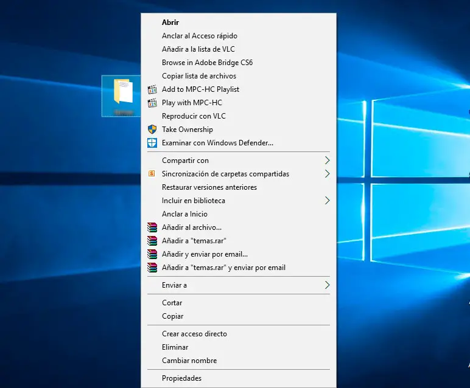Click Restaurar versiones anteriores

coord(209,187)
